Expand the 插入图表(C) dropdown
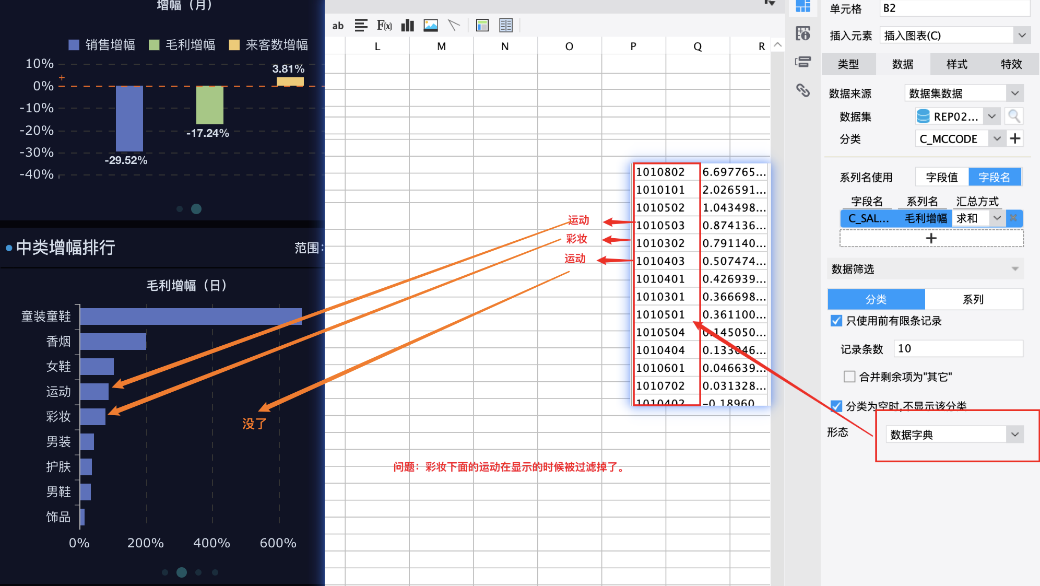 [x=955, y=36]
